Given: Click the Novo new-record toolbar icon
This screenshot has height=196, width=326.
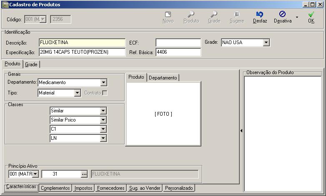Looking at the screenshot, I should coord(168,15).
